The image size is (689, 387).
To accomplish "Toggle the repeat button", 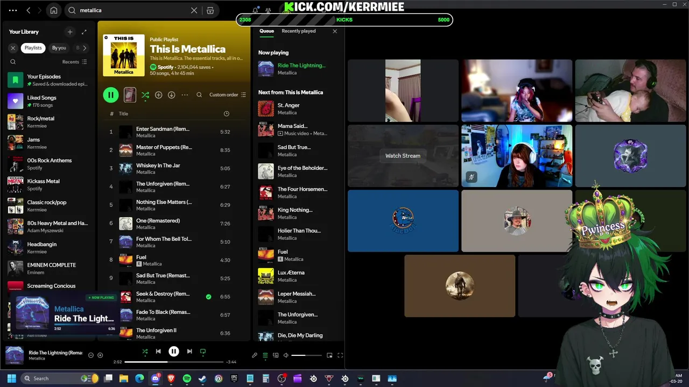I will tap(203, 352).
